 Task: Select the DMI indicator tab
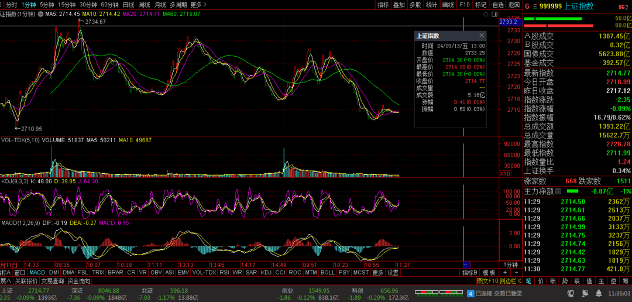pos(54,273)
